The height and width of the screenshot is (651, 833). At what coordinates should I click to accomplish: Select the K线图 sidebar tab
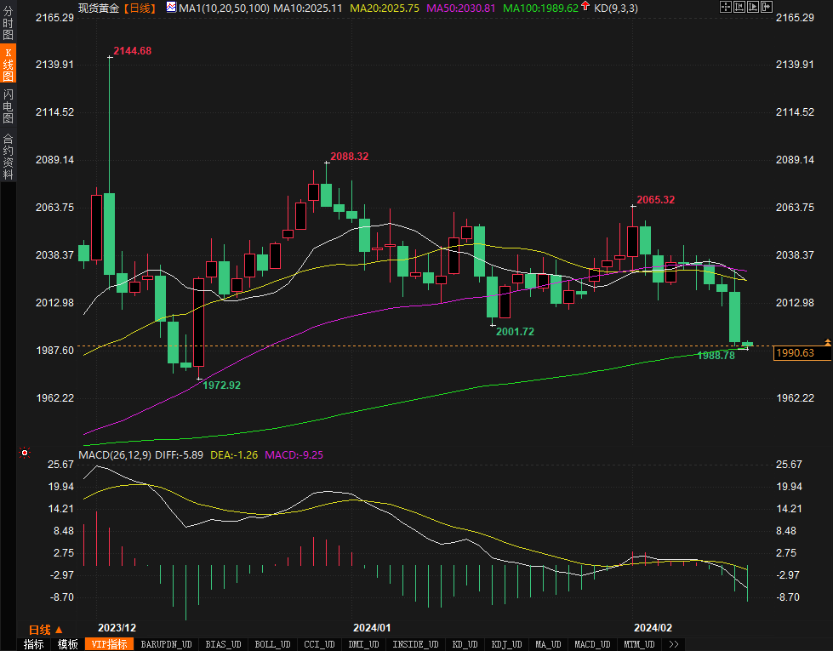[9, 65]
